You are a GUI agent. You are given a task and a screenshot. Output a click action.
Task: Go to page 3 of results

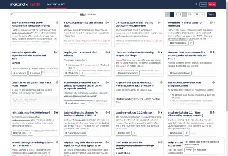click(x=180, y=15)
